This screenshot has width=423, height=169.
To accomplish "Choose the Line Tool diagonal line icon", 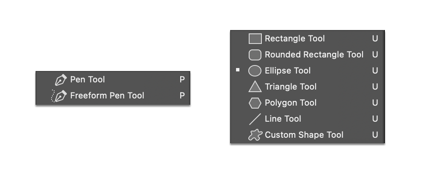I will click(255, 119).
